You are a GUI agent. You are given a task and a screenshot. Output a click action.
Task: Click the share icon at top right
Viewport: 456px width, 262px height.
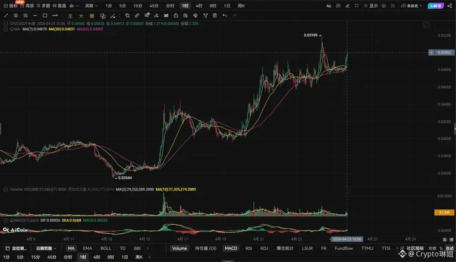click(x=450, y=6)
